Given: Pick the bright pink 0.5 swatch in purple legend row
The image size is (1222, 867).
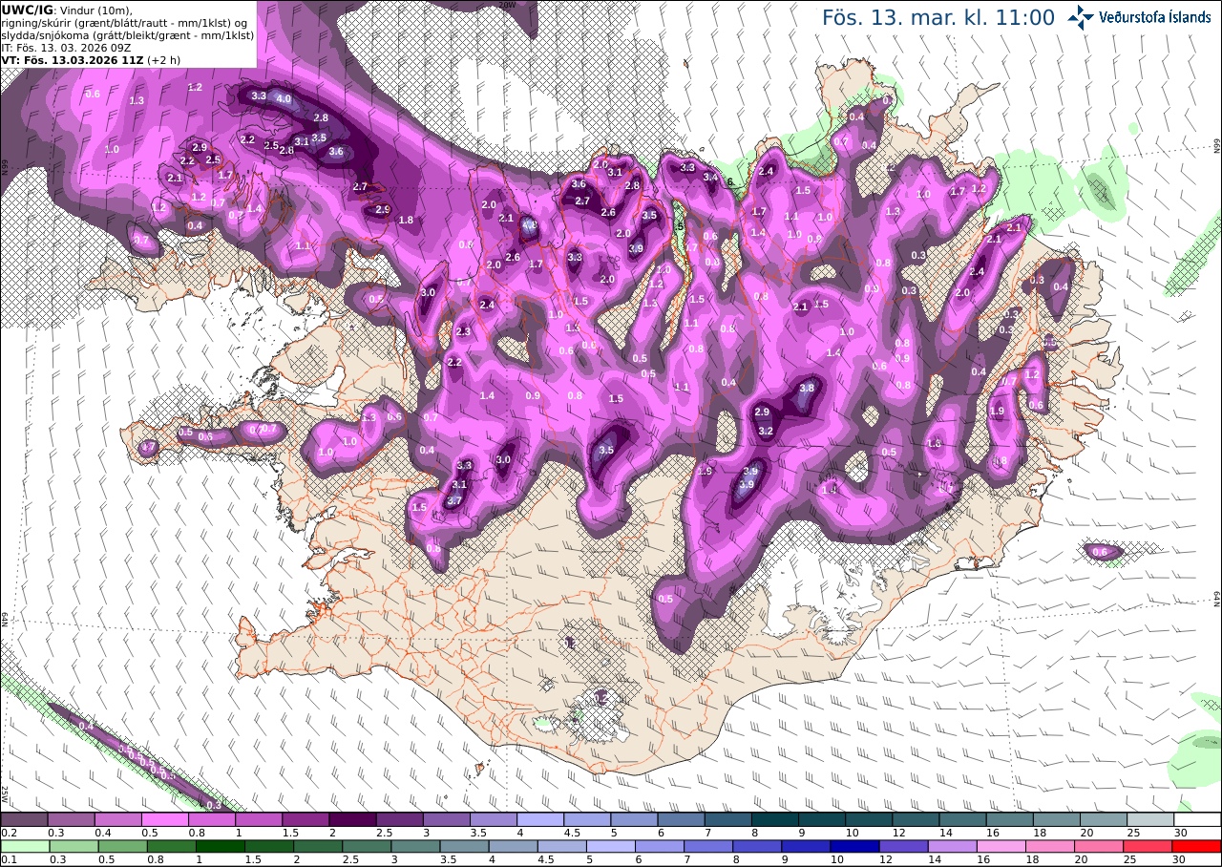Looking at the screenshot, I should 164,819.
